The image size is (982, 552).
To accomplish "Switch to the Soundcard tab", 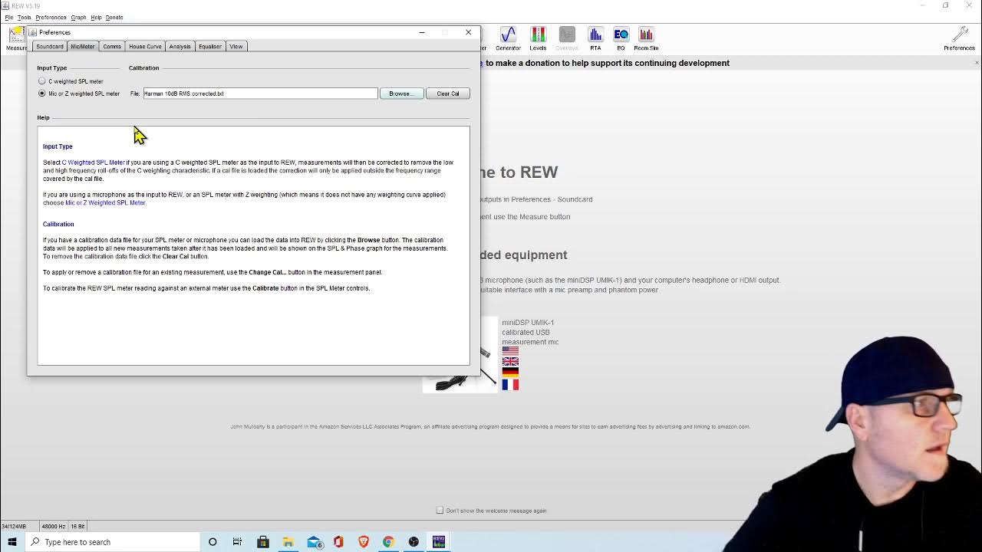I will (x=50, y=47).
